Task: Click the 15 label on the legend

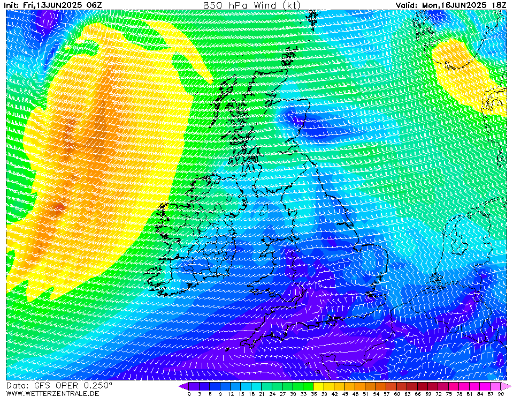Action: coord(241,394)
